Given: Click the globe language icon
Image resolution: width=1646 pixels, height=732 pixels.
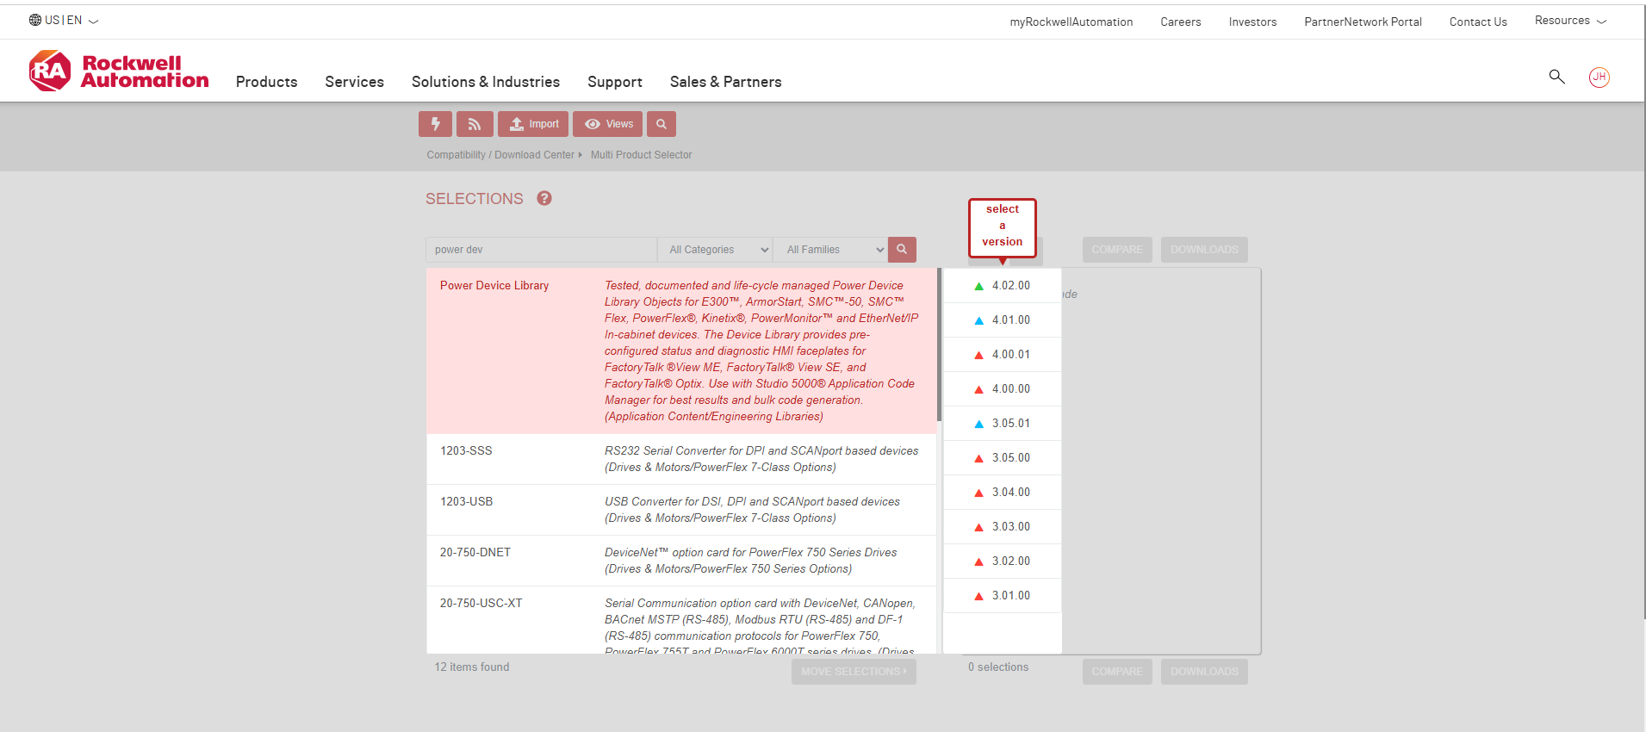Looking at the screenshot, I should coord(35,20).
